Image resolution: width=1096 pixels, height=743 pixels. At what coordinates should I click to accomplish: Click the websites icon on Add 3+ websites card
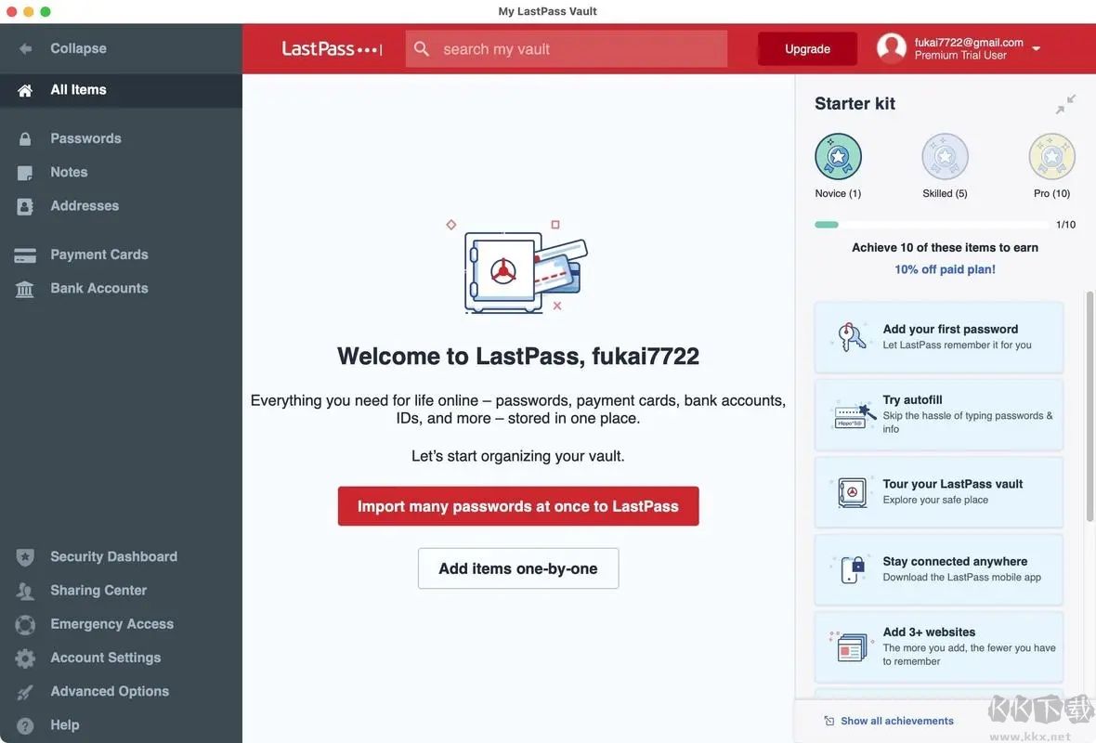pyautogui.click(x=851, y=646)
